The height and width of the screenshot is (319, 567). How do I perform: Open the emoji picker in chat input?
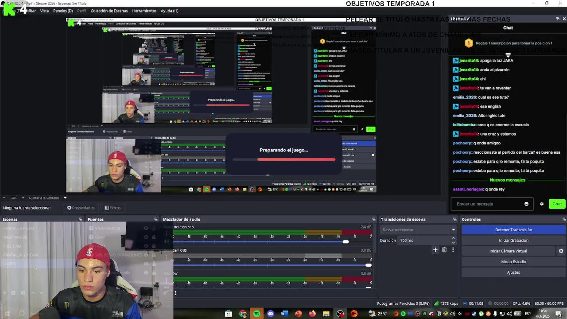[526, 204]
